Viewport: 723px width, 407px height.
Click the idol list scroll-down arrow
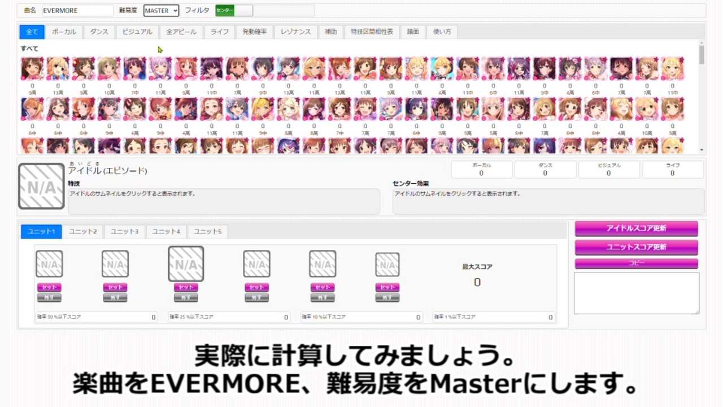coord(702,150)
